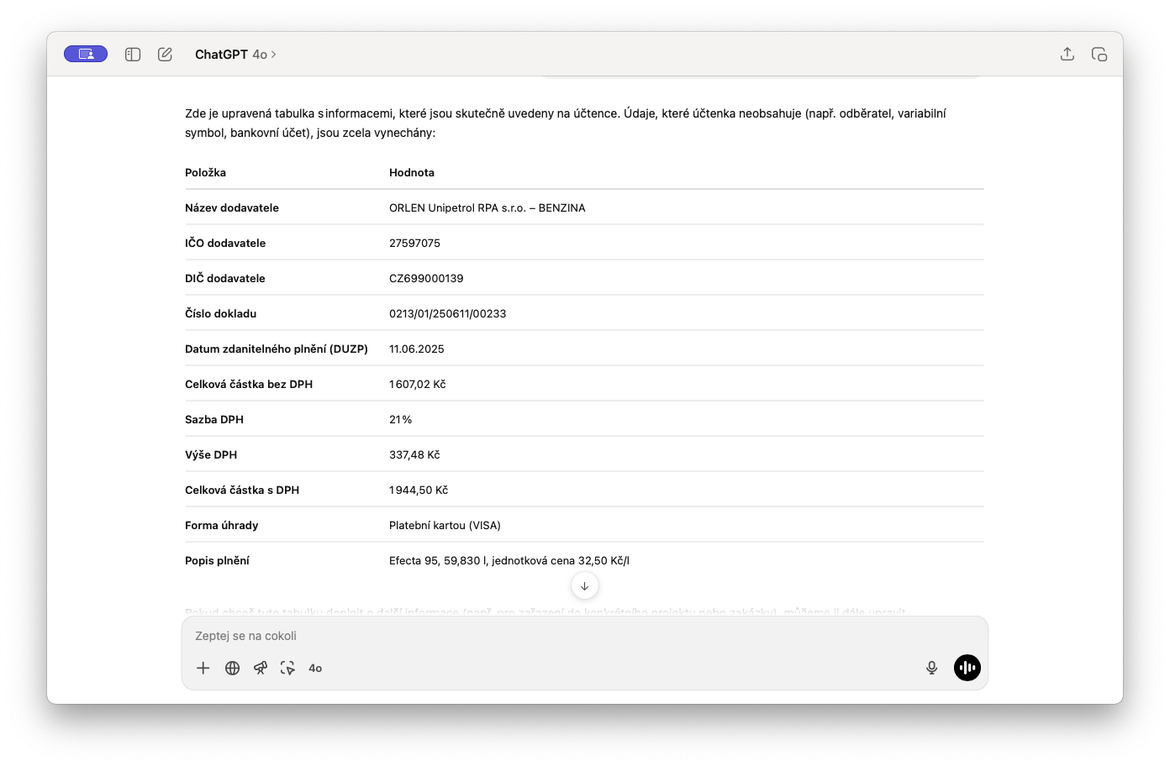Click the 'Číslo dokladu' row label
Image resolution: width=1170 pixels, height=766 pixels.
(x=221, y=313)
